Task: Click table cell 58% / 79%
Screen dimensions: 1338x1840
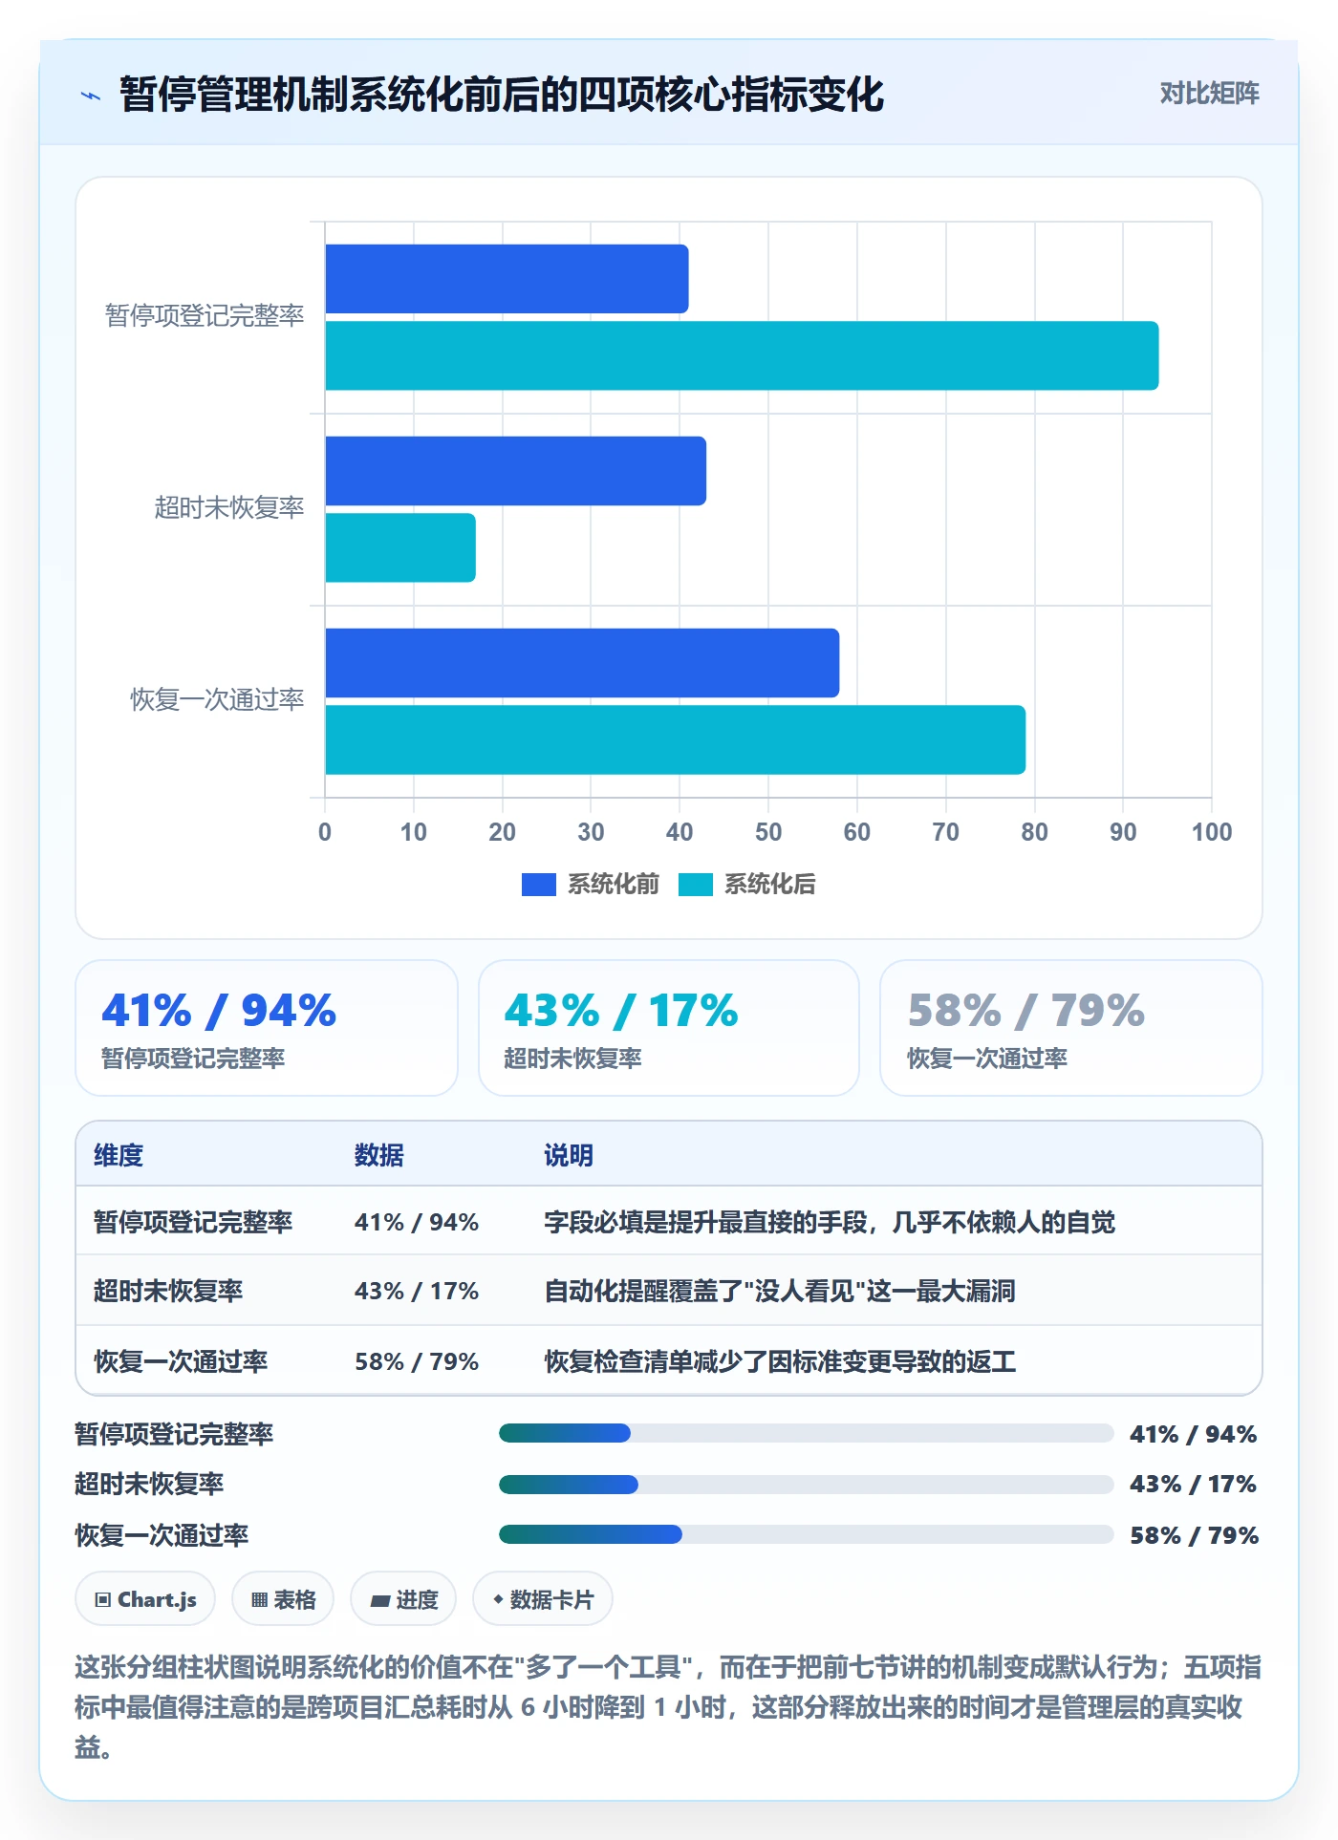Action: click(x=417, y=1361)
